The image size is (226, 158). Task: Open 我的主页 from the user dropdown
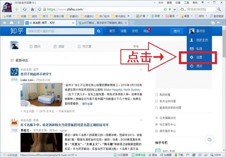[x=199, y=40]
